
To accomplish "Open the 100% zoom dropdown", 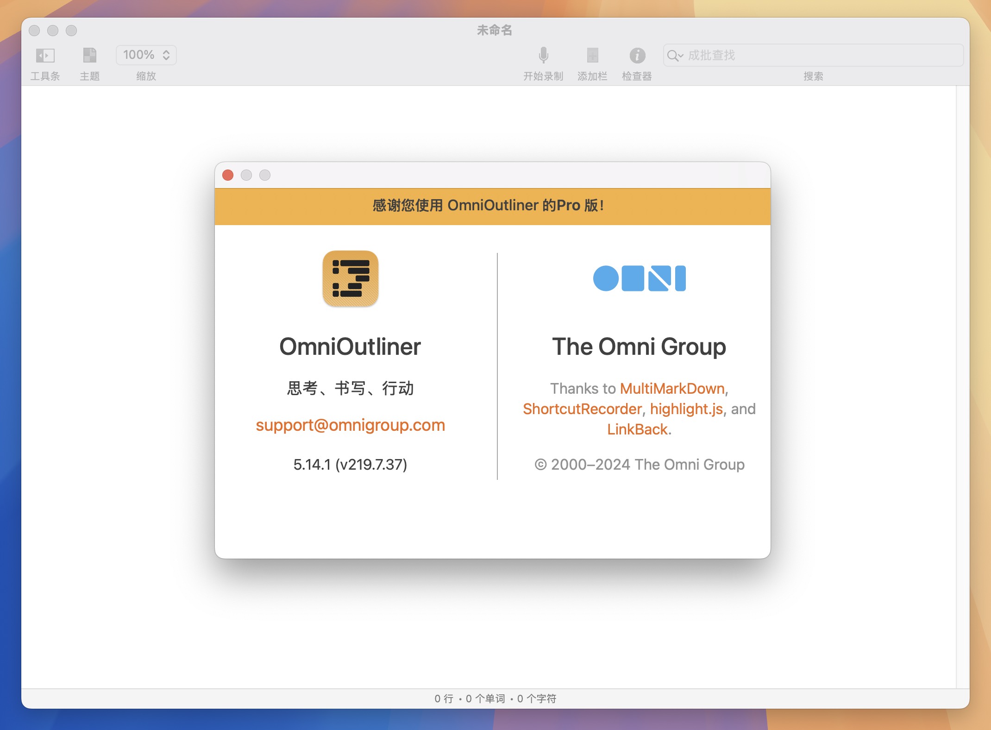I will click(146, 55).
